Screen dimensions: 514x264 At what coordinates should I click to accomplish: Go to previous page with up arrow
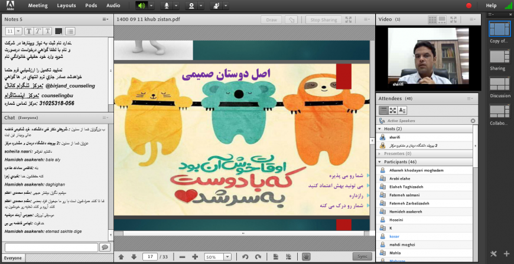pyautogui.click(x=121, y=257)
